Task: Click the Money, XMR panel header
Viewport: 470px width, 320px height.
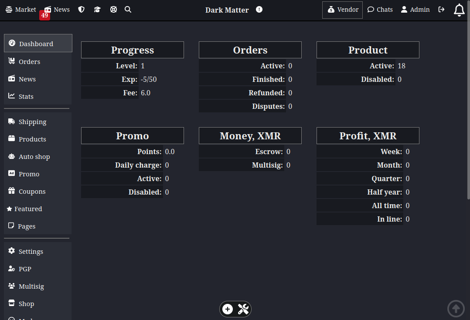Action: (x=250, y=135)
